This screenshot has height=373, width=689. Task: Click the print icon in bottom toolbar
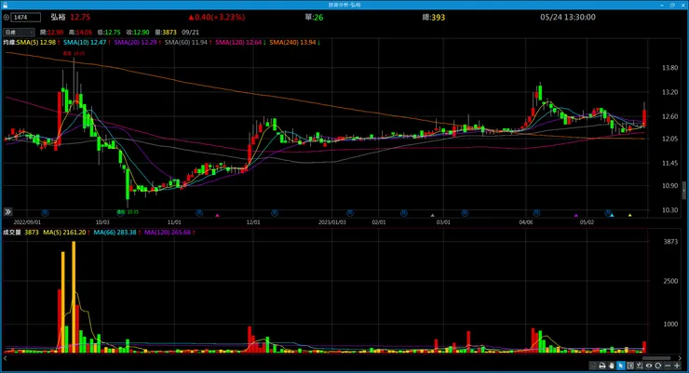click(602, 366)
